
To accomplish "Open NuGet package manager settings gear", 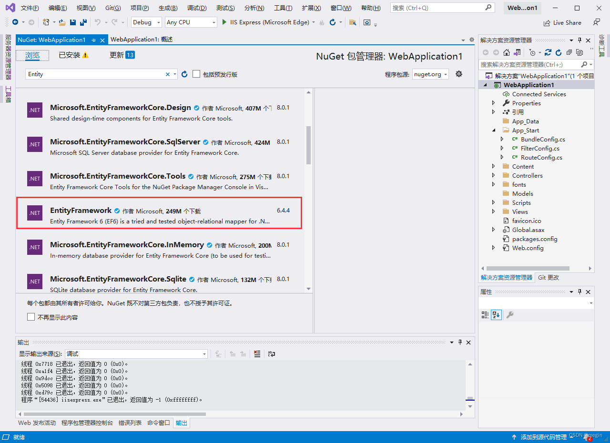I will point(458,74).
